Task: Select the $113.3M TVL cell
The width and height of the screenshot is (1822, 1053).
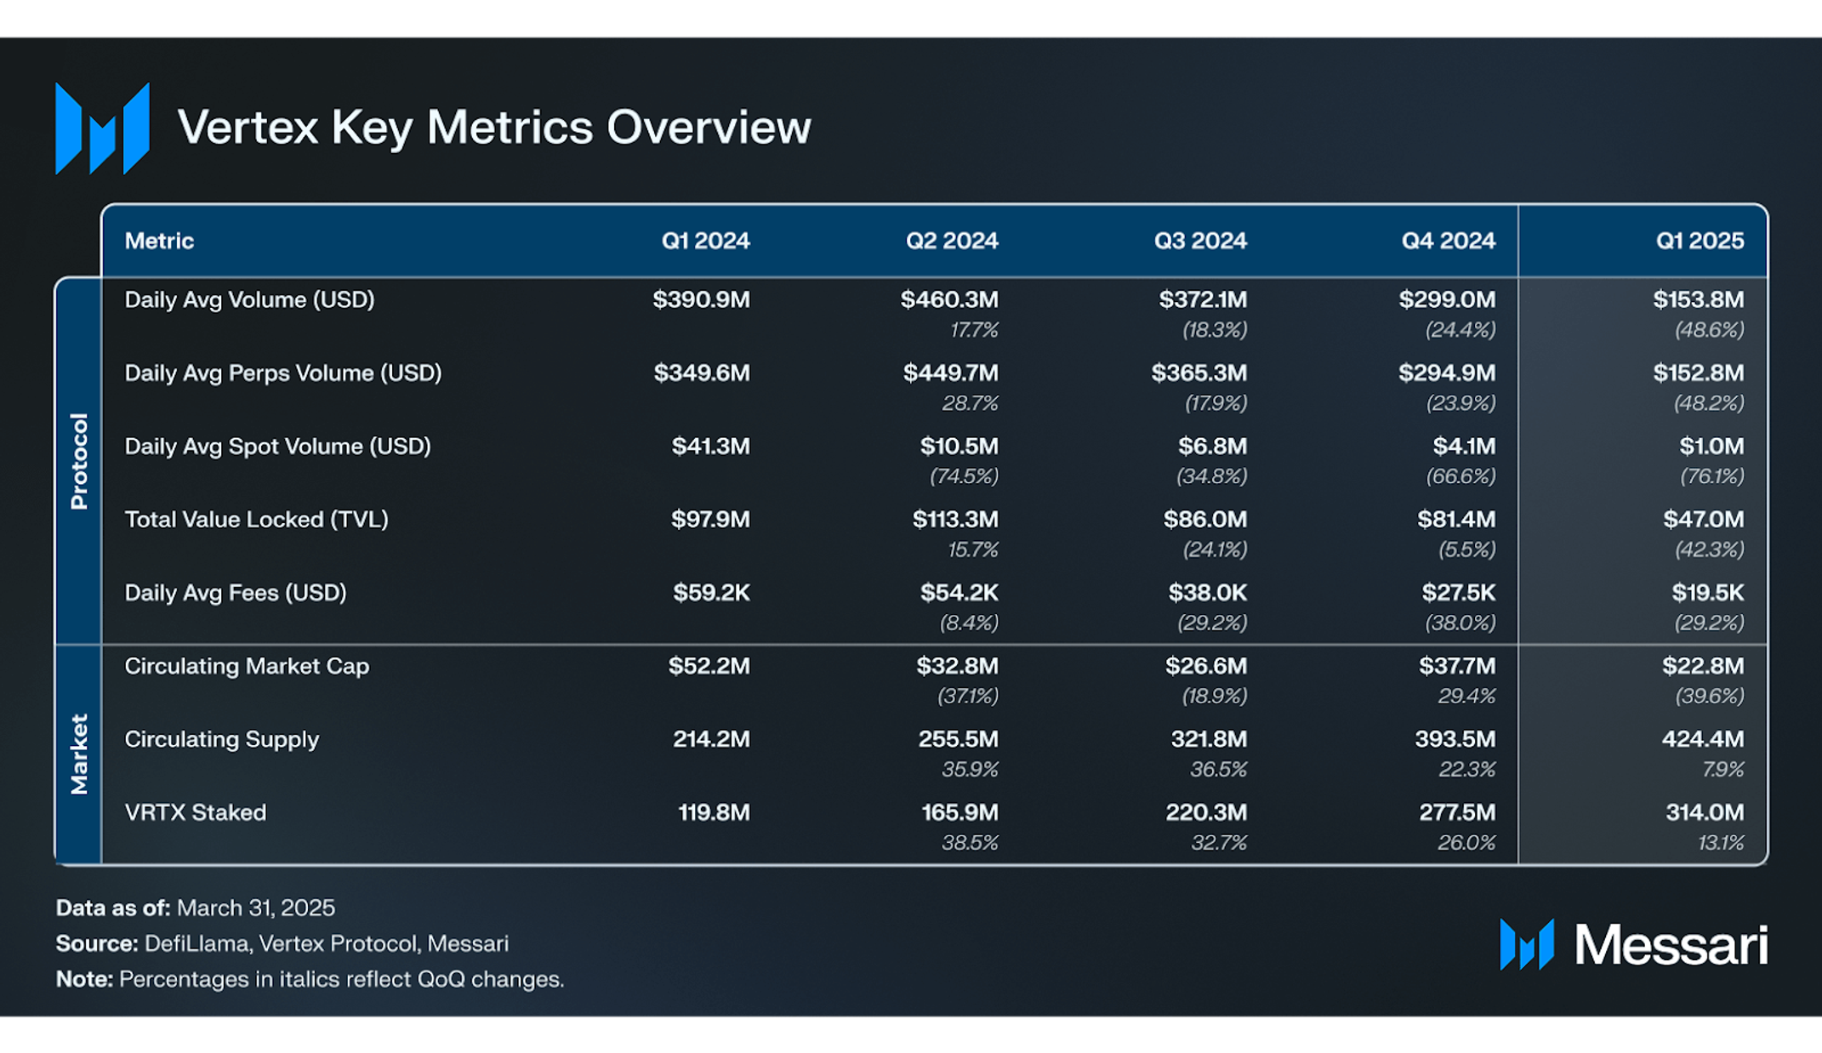Action: pyautogui.click(x=955, y=519)
